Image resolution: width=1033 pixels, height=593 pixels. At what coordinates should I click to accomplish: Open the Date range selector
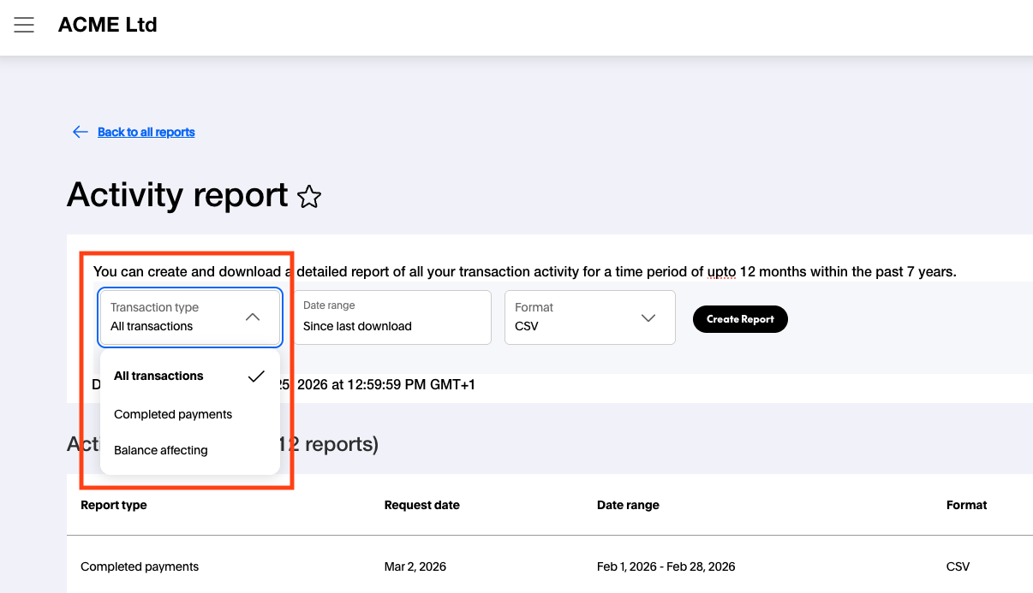[392, 317]
